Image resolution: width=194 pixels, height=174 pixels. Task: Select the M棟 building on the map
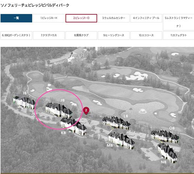click(121, 140)
